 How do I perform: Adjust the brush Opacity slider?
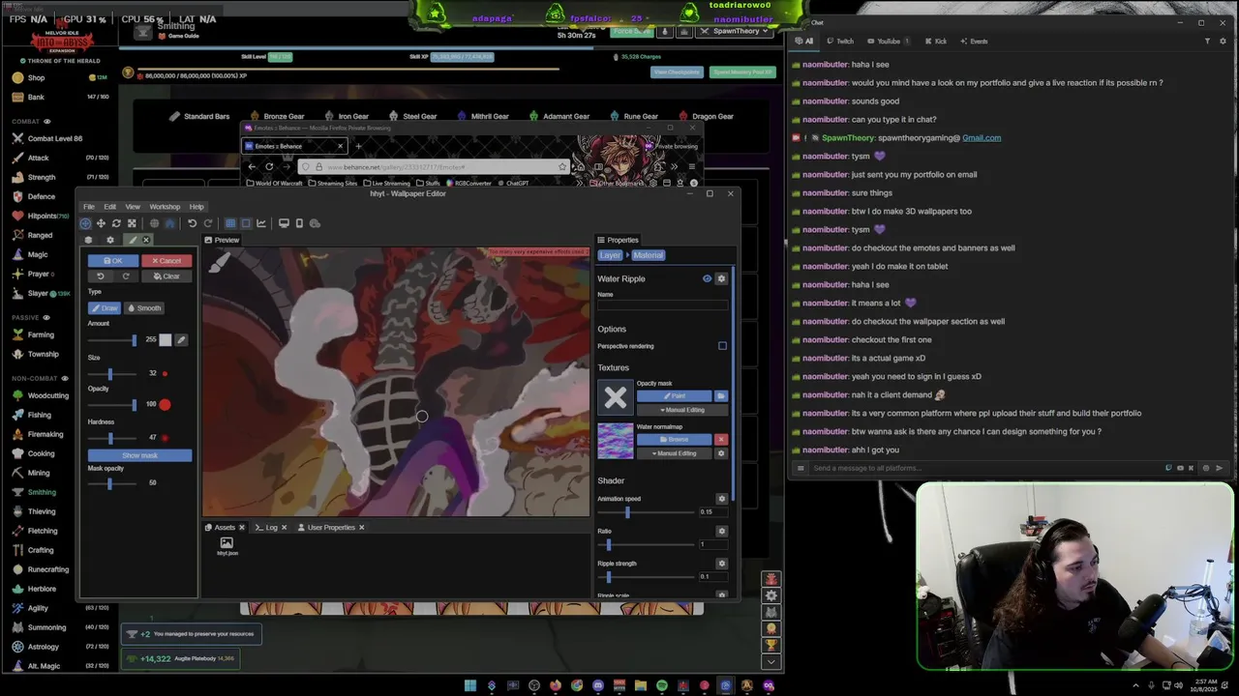click(112, 405)
